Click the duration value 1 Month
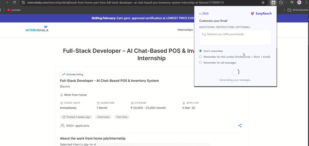Screen dimensions: 309x146 pyautogui.click(x=102, y=108)
